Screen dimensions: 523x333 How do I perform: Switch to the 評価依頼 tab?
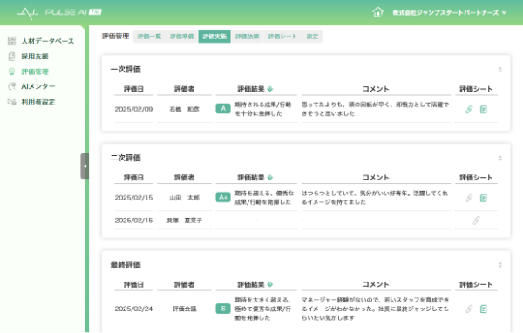point(248,37)
